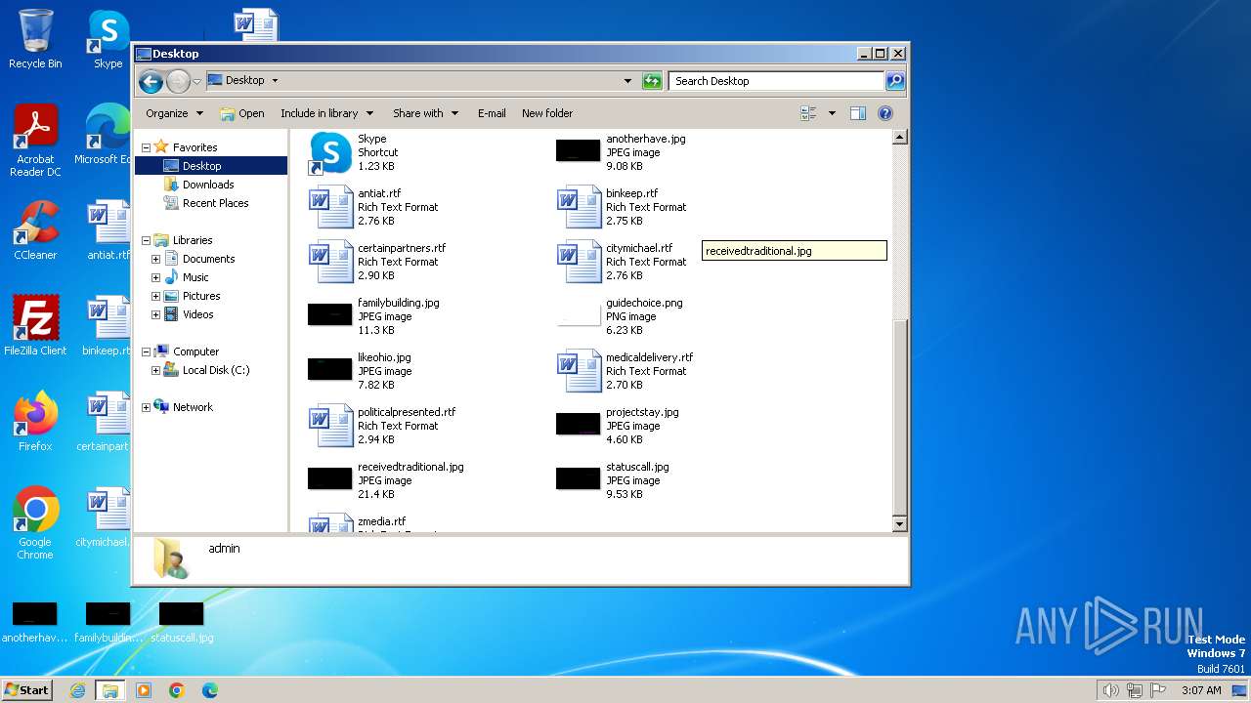Select the Acrobat Reader DC desktop icon
The height and width of the screenshot is (703, 1251).
[x=35, y=141]
